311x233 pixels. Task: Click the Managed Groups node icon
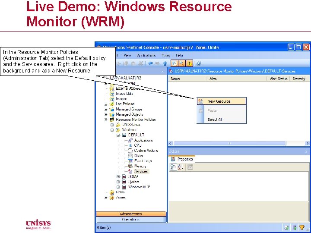112,109
